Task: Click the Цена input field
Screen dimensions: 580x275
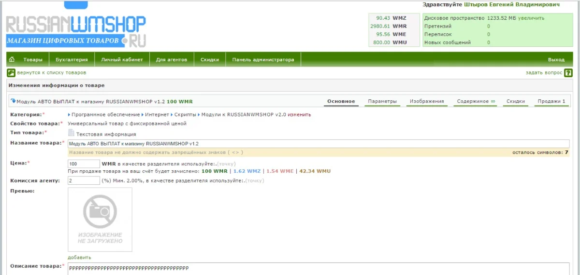Action: (84, 164)
